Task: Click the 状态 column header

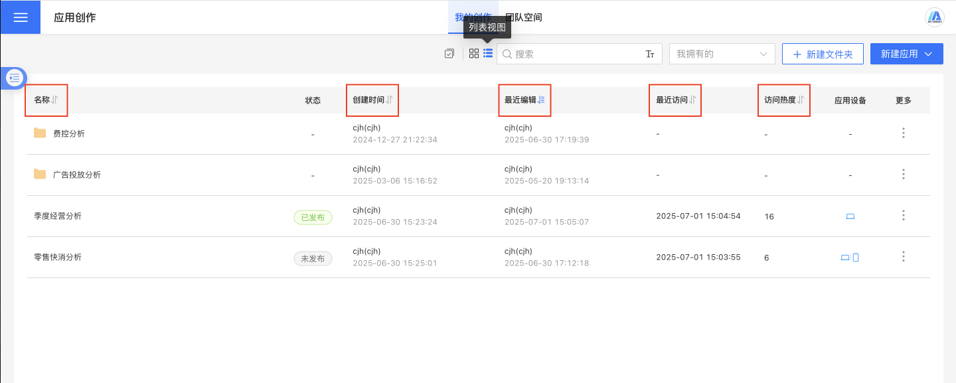Action: tap(313, 100)
